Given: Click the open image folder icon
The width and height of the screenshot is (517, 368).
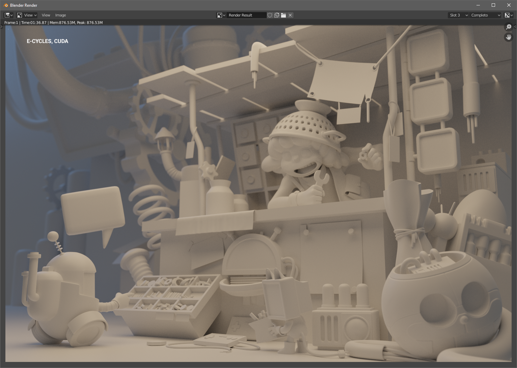Looking at the screenshot, I should coord(283,15).
